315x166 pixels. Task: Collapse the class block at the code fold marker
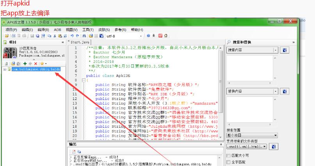pyautogui.click(x=84, y=80)
